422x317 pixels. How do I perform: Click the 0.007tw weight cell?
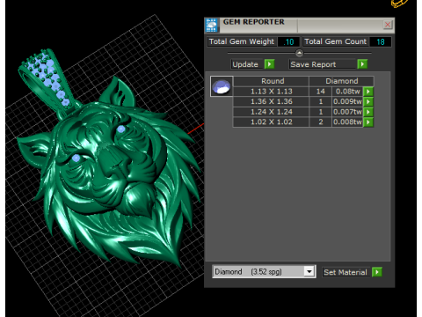coord(347,112)
